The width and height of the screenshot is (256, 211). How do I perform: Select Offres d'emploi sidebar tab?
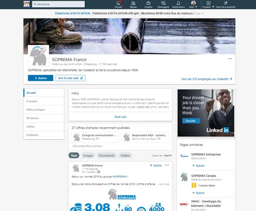point(44,110)
